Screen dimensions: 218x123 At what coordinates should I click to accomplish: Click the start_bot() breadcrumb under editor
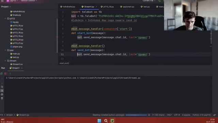click(64, 63)
